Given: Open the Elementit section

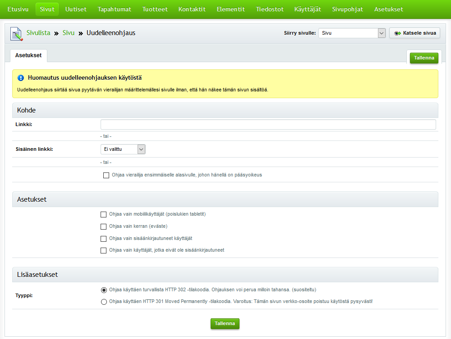Looking at the screenshot, I should click(x=230, y=9).
